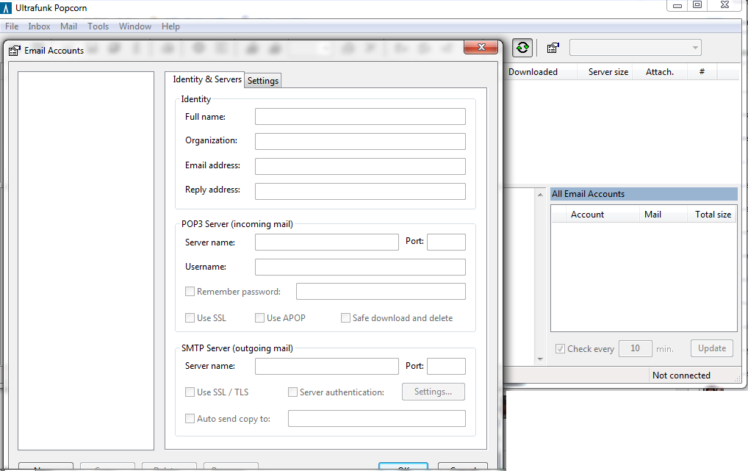
Task: Focus the Reply address field
Action: coord(360,191)
